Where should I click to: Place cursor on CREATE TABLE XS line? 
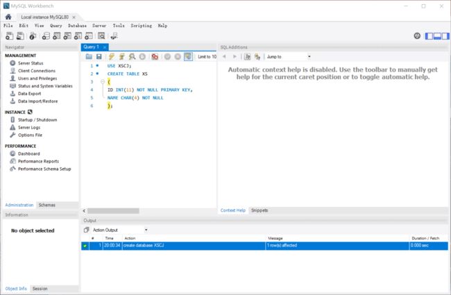127,74
